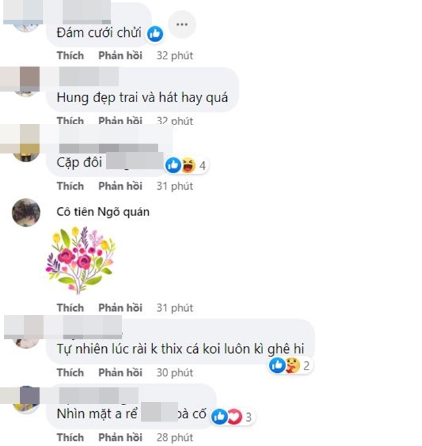Click Phản hồi under the flower sticker comment
The image size is (422, 446).
coord(120,308)
